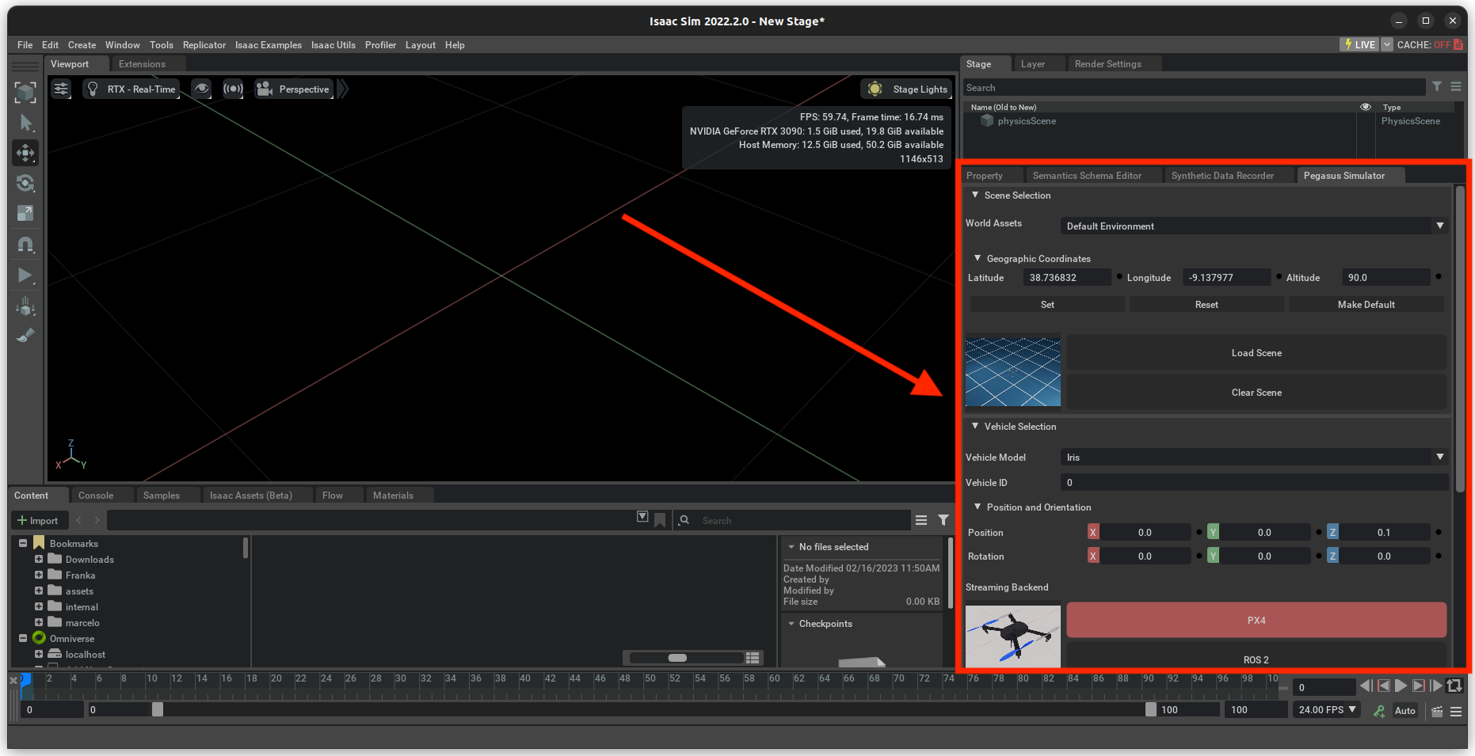This screenshot has height=756, width=1475.
Task: Select the selection arrow tool in left toolbar
Action: coord(25,123)
